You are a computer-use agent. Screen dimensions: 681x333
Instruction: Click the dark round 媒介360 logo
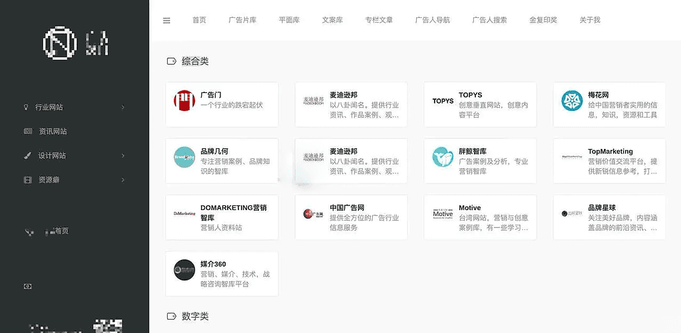184,270
